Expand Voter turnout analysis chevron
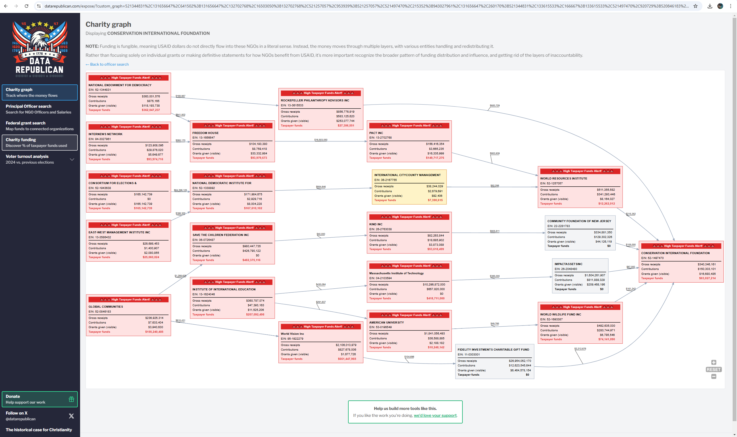 (72, 160)
